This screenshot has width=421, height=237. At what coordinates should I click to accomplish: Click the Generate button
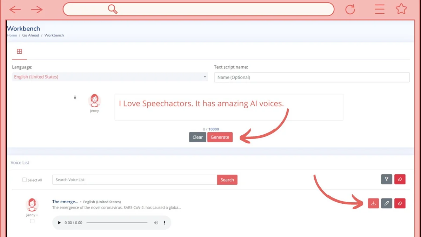[220, 137]
